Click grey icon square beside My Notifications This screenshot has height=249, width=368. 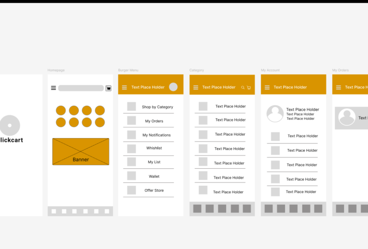coord(131,135)
